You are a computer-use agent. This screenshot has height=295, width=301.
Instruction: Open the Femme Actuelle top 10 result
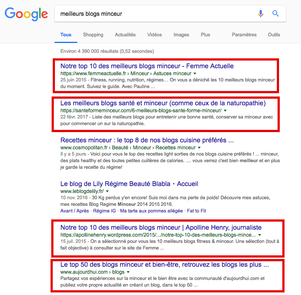147,66
